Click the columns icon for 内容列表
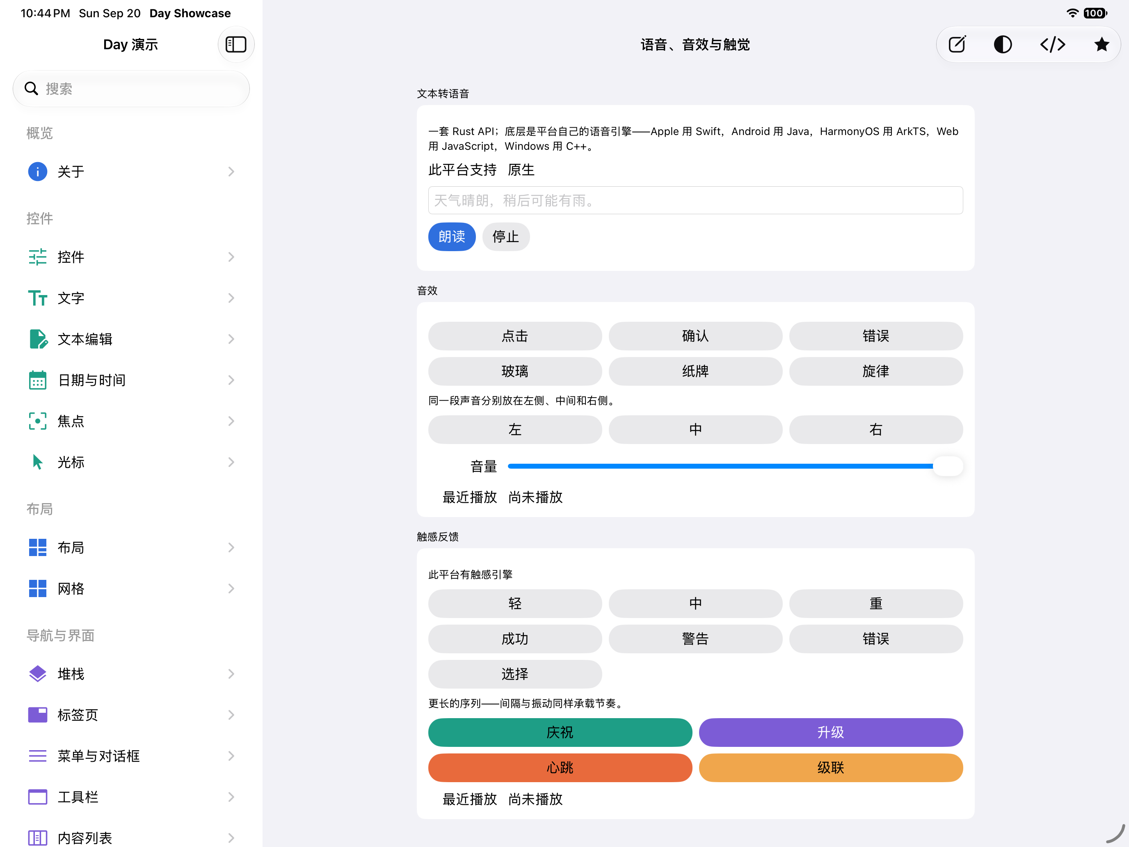The image size is (1129, 847). (37, 837)
